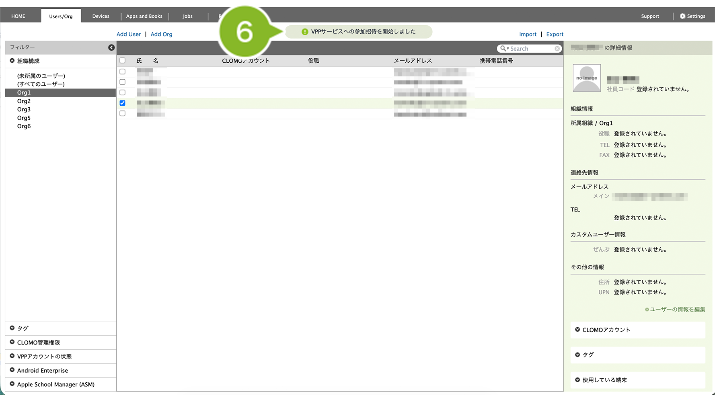Toggle the select-all checkbox in table header
The image size is (715, 402).
click(123, 61)
